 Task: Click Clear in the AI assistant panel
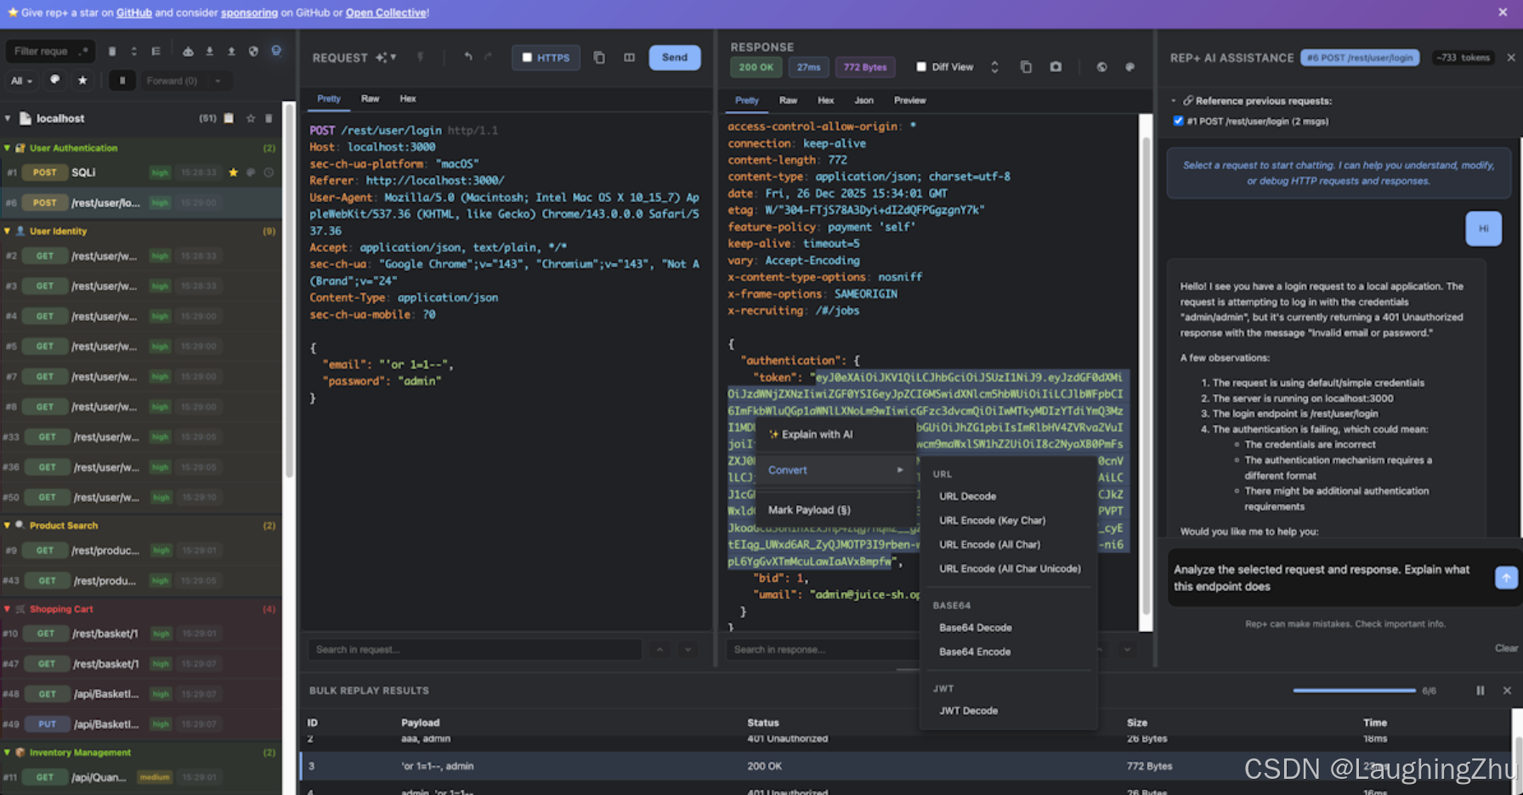(x=1506, y=648)
